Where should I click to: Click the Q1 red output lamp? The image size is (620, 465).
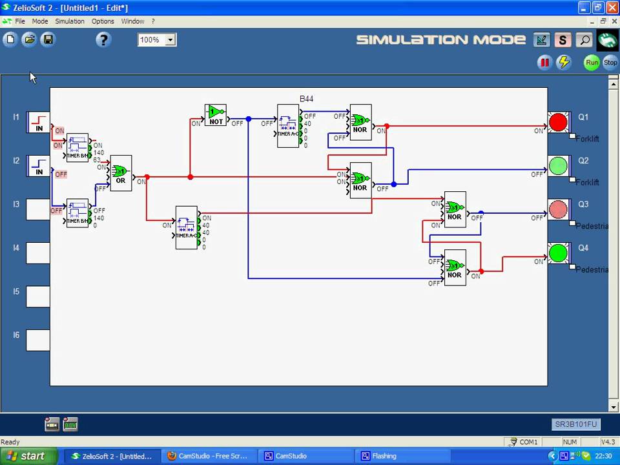coord(558,122)
